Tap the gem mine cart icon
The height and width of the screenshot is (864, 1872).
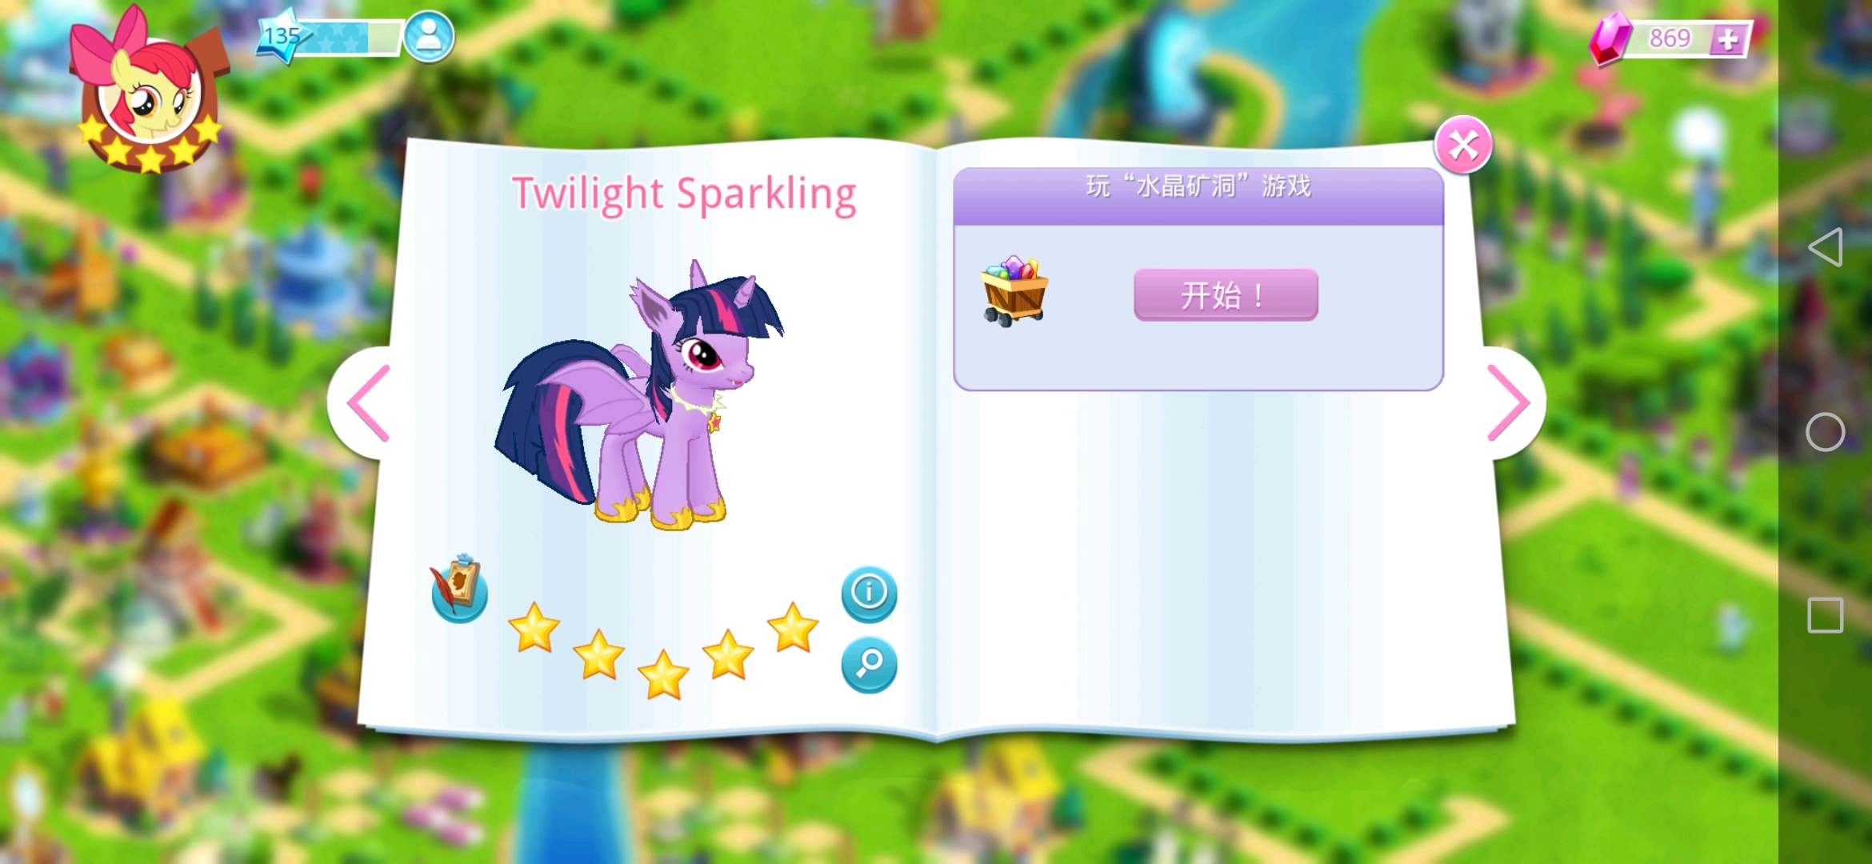pyautogui.click(x=1014, y=291)
